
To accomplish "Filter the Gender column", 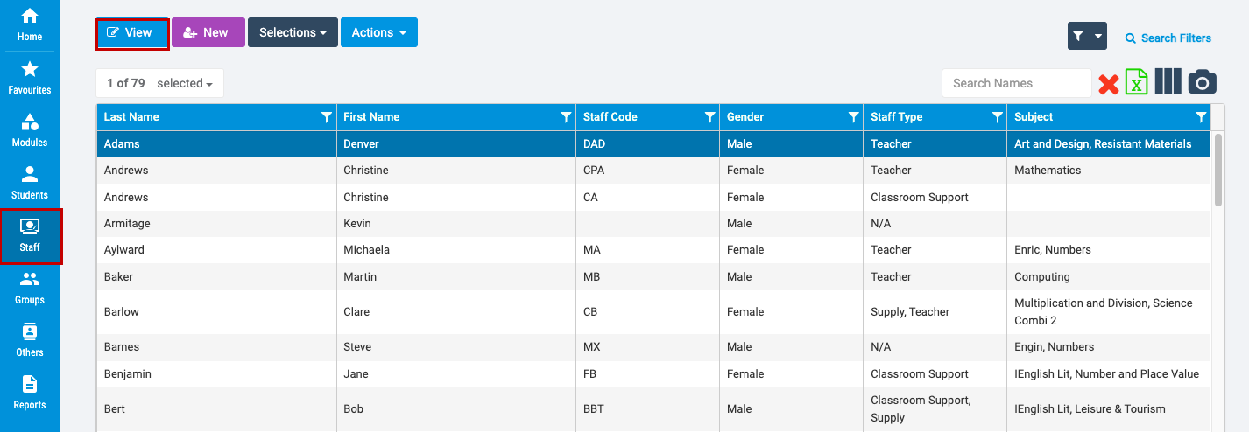I will tap(853, 117).
